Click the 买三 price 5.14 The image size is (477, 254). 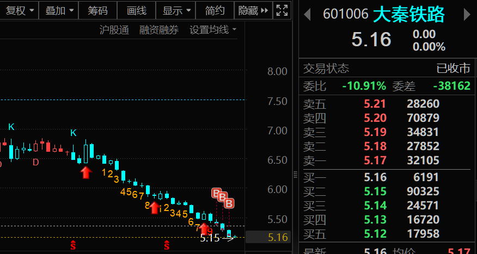tap(375, 206)
